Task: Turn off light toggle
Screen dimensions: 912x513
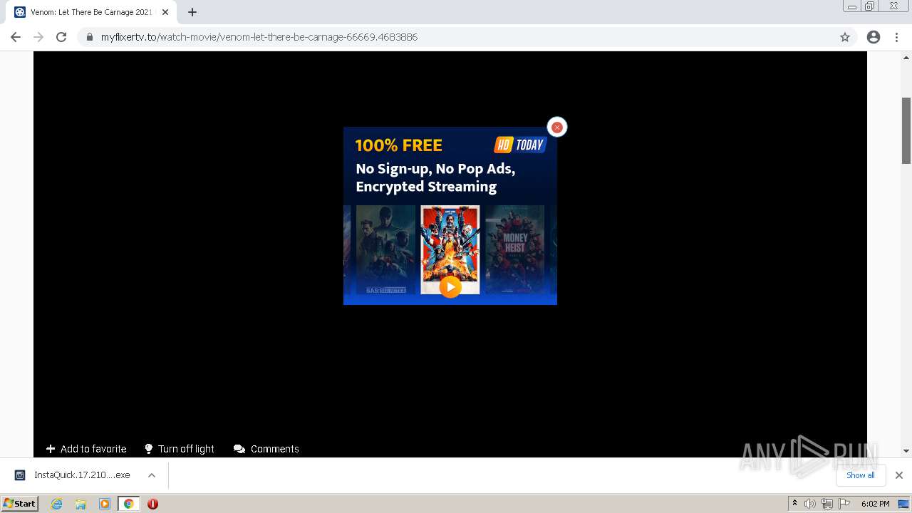Action: [x=179, y=449]
